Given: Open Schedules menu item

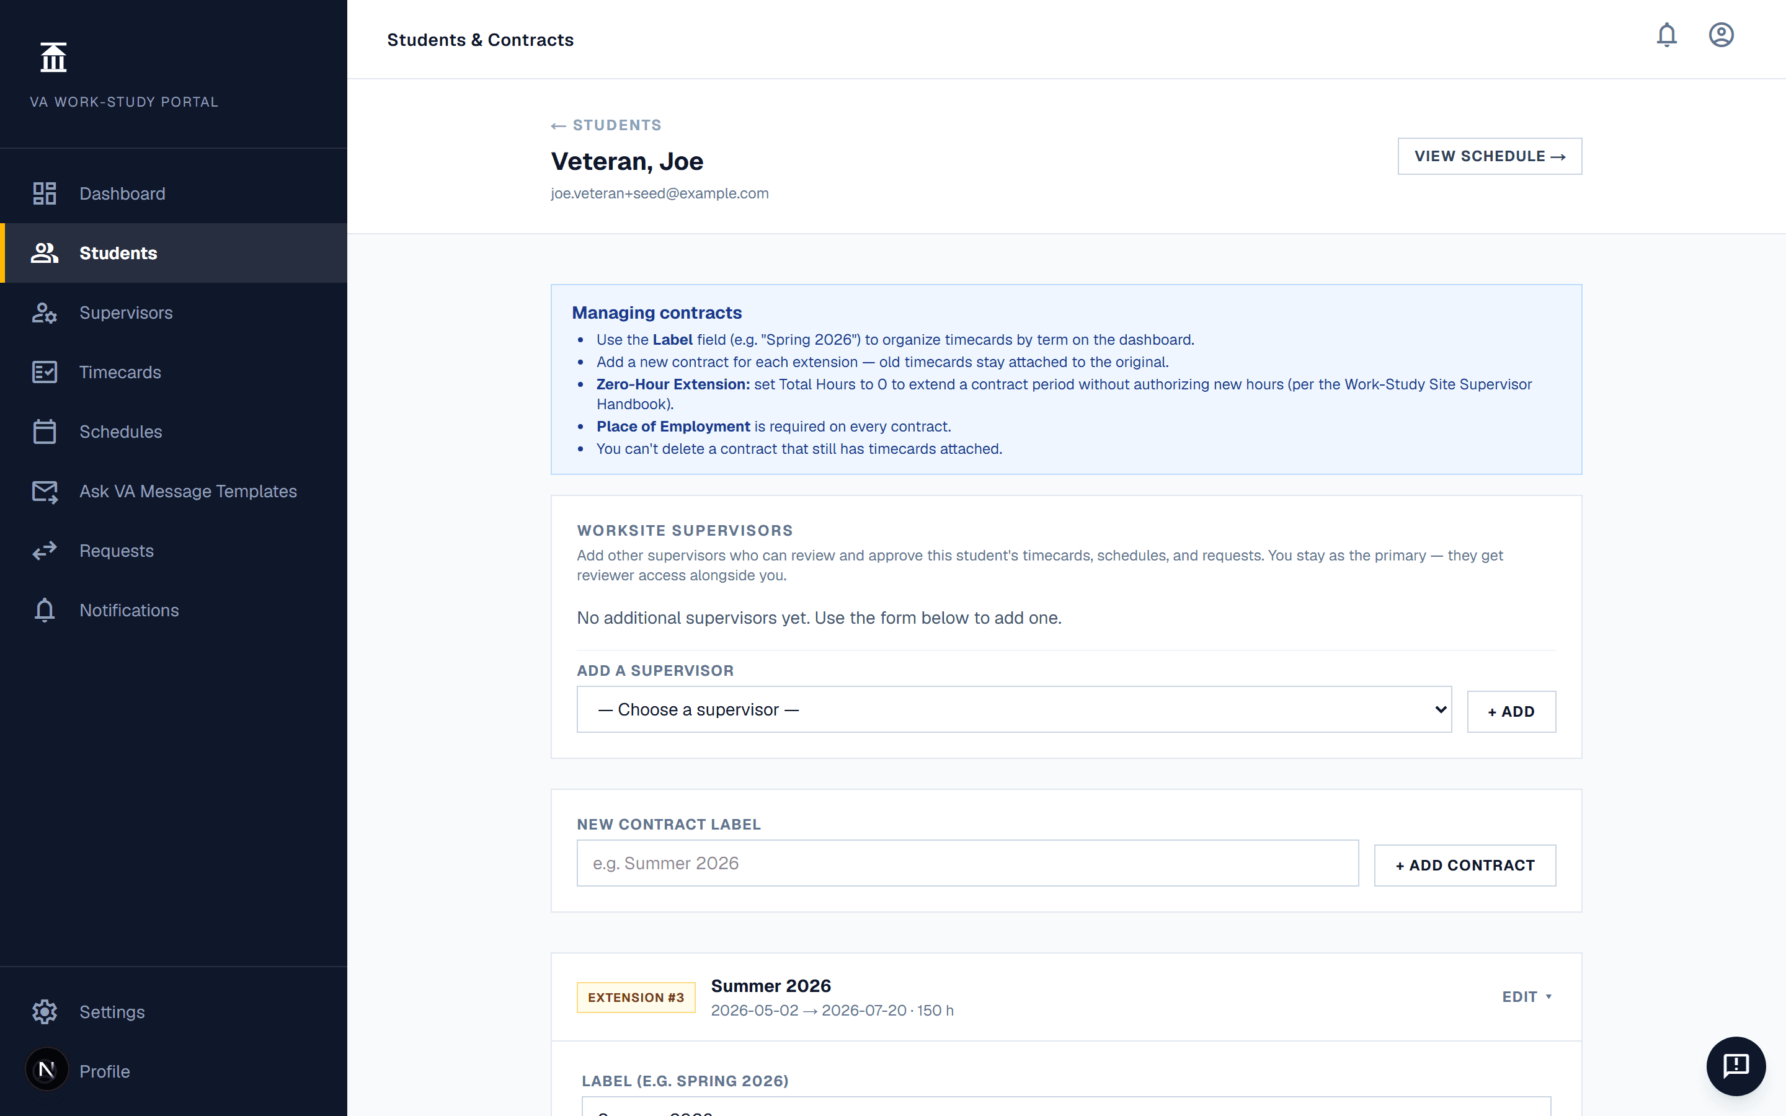Looking at the screenshot, I should (174, 432).
